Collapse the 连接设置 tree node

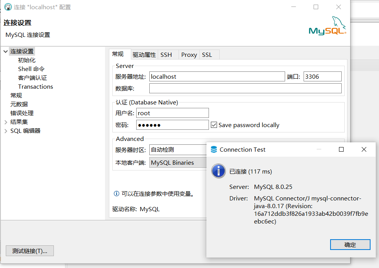(5, 51)
